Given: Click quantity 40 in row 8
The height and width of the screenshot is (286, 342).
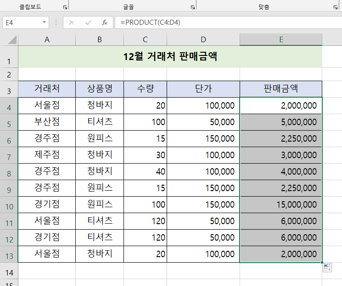Looking at the screenshot, I should pyautogui.click(x=145, y=171).
